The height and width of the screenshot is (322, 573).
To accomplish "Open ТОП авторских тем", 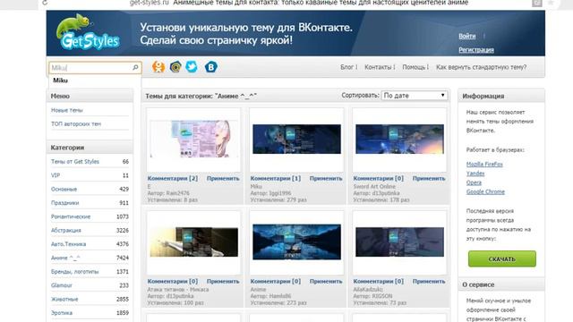I will [75, 124].
